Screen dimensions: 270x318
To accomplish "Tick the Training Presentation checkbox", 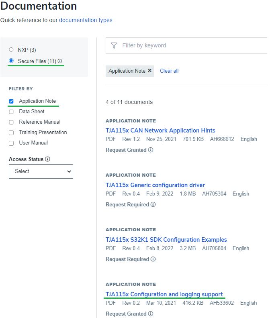I will [x=11, y=132].
